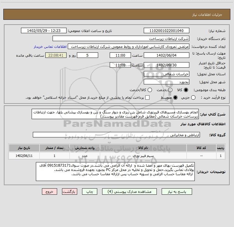Click the شرح کلی نیاز description box
234x227 pixels.
point(115,114)
